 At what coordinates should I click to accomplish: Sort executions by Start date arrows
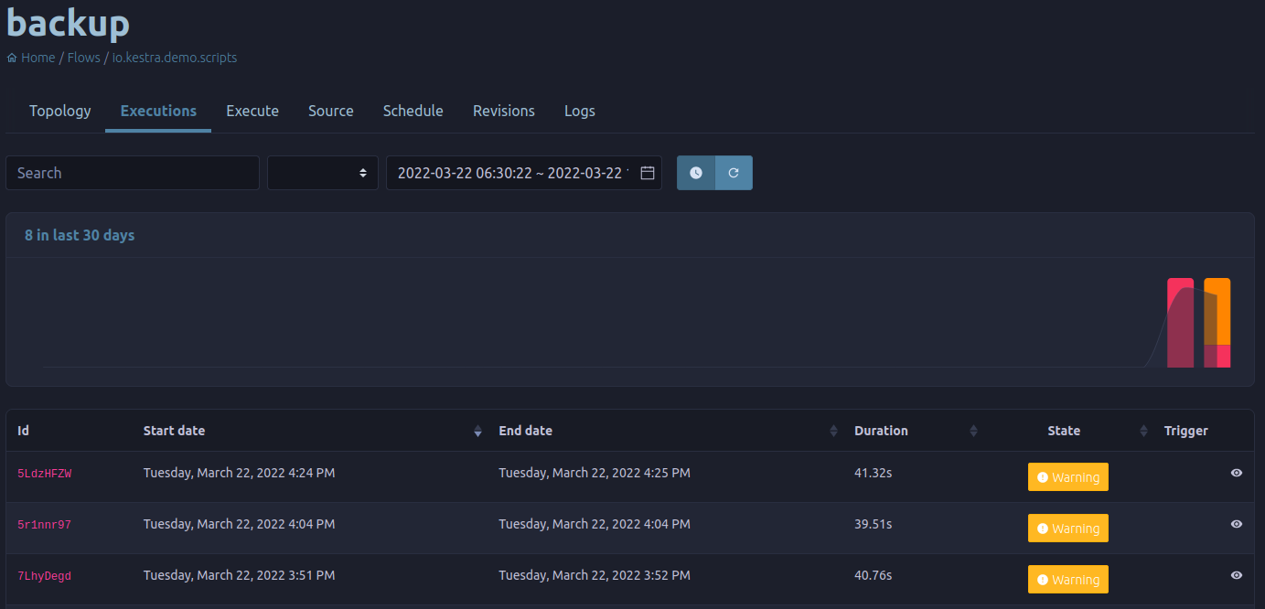click(477, 431)
